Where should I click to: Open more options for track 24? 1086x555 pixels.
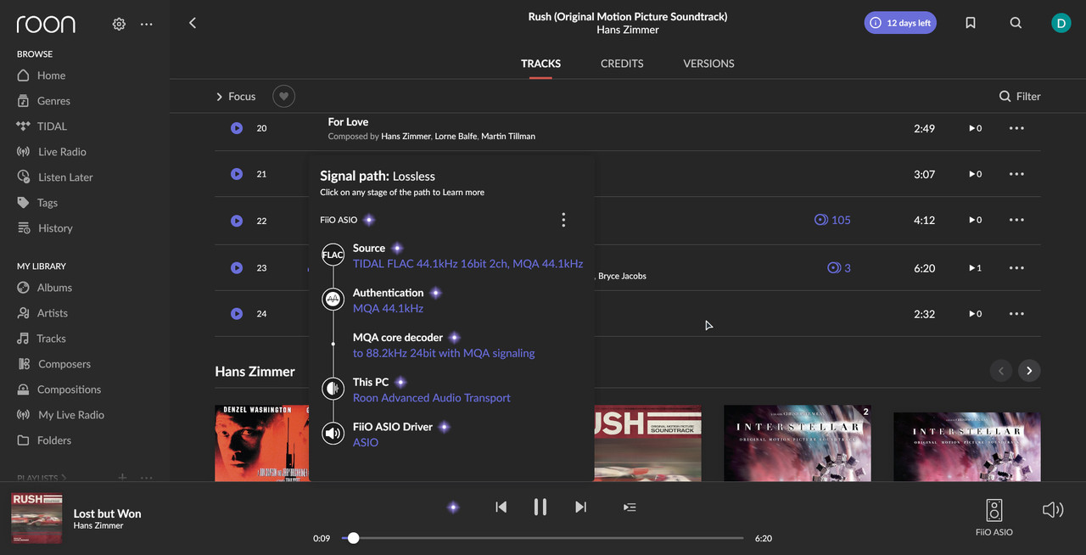coord(1016,314)
